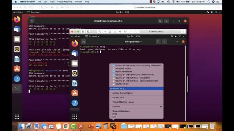Open macOS Spotlight search icon
Screen dimensions: 234x131
point(208,1)
